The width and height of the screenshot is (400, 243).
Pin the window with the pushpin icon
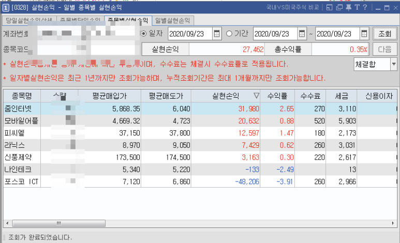click(x=348, y=8)
